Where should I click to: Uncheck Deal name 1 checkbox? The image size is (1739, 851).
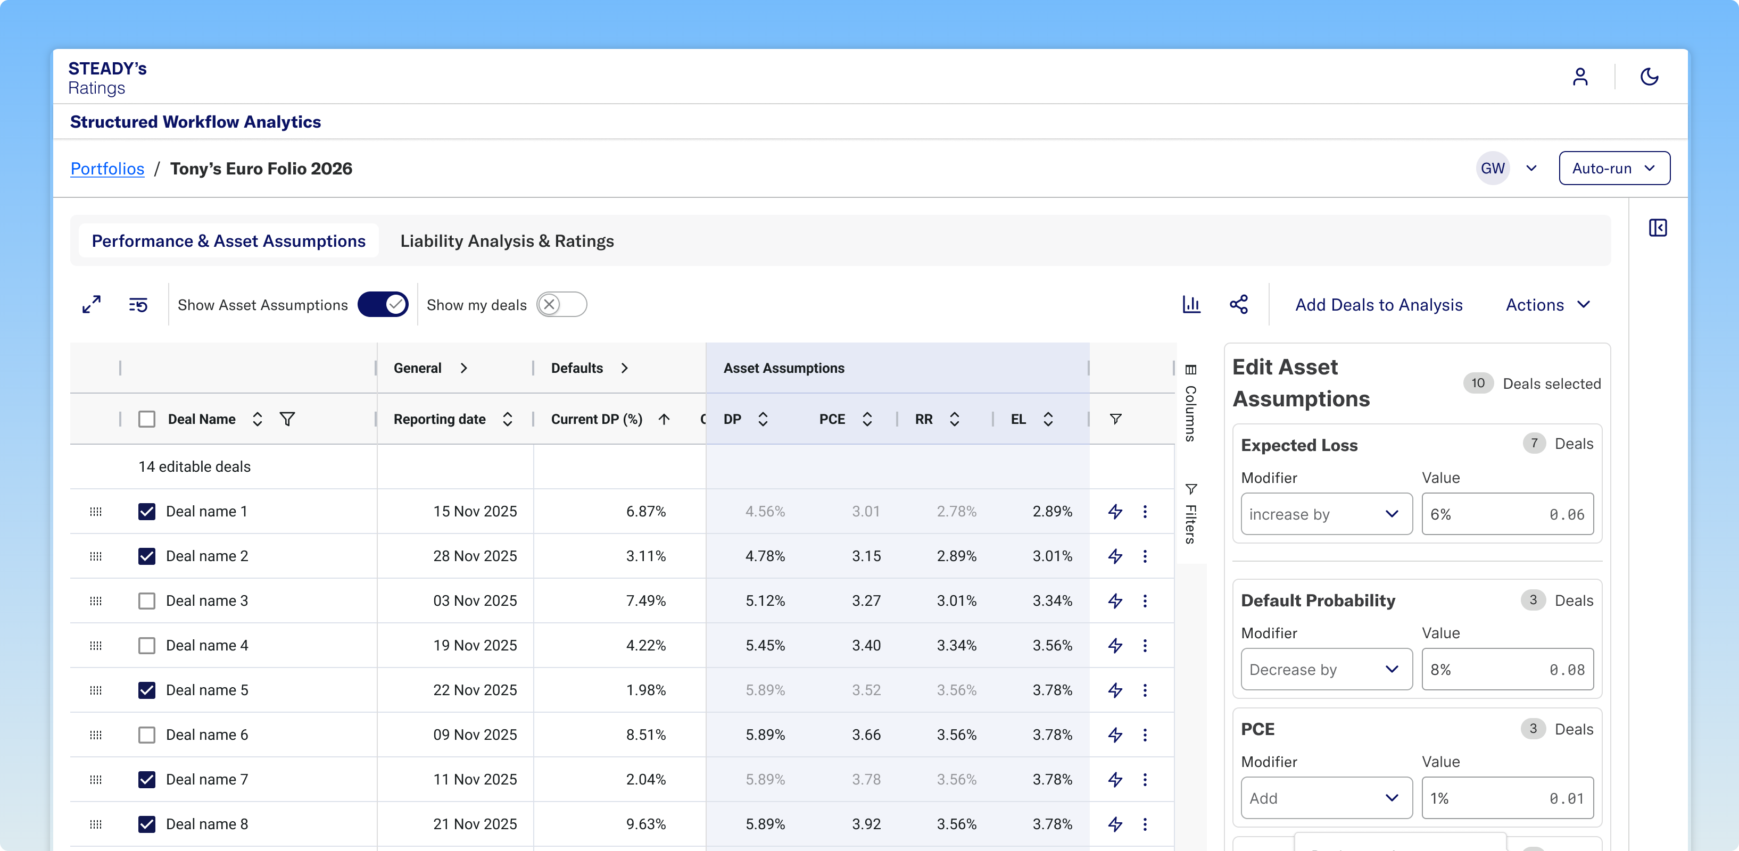[x=146, y=512]
